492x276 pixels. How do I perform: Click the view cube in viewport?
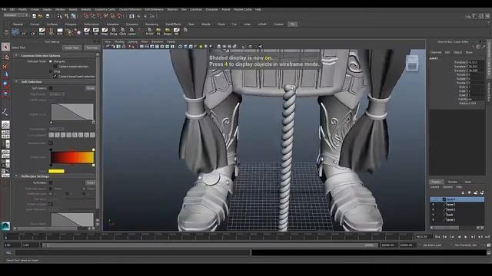pos(412,63)
